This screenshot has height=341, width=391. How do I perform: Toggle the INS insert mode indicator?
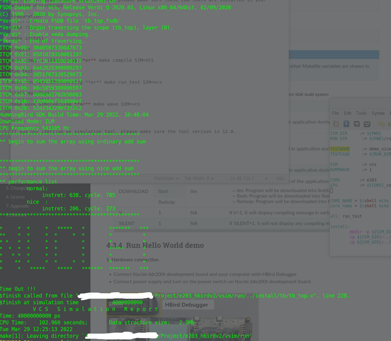pos(280,179)
